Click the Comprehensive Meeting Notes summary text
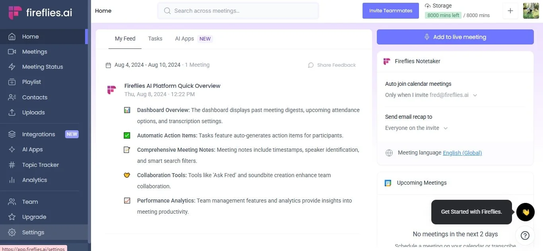Viewport: 543px width, 251px height. [248, 155]
